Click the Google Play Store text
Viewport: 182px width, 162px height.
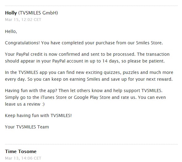(92, 97)
